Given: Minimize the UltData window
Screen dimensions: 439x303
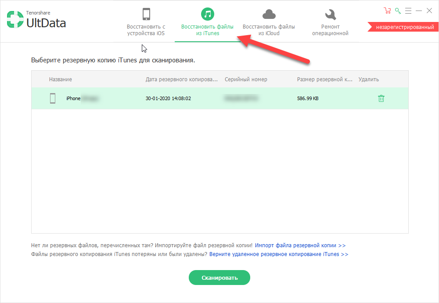Looking at the screenshot, I should point(419,11).
